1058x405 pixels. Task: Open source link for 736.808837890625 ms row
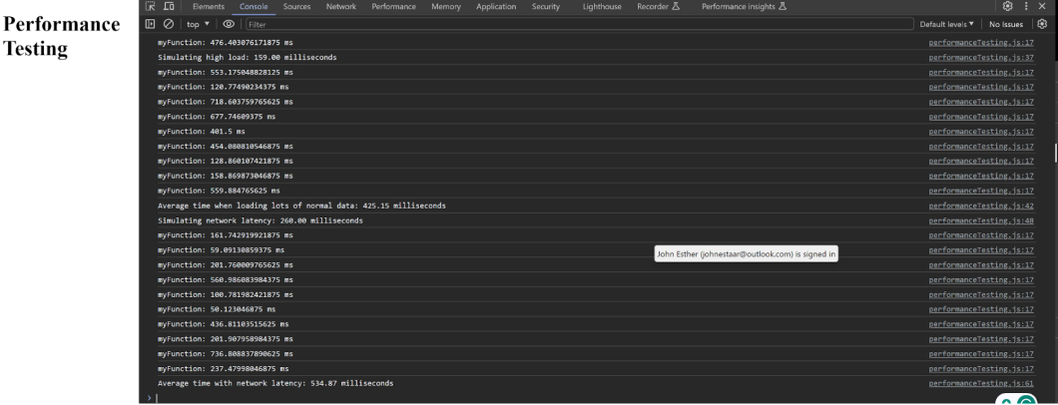pos(981,354)
